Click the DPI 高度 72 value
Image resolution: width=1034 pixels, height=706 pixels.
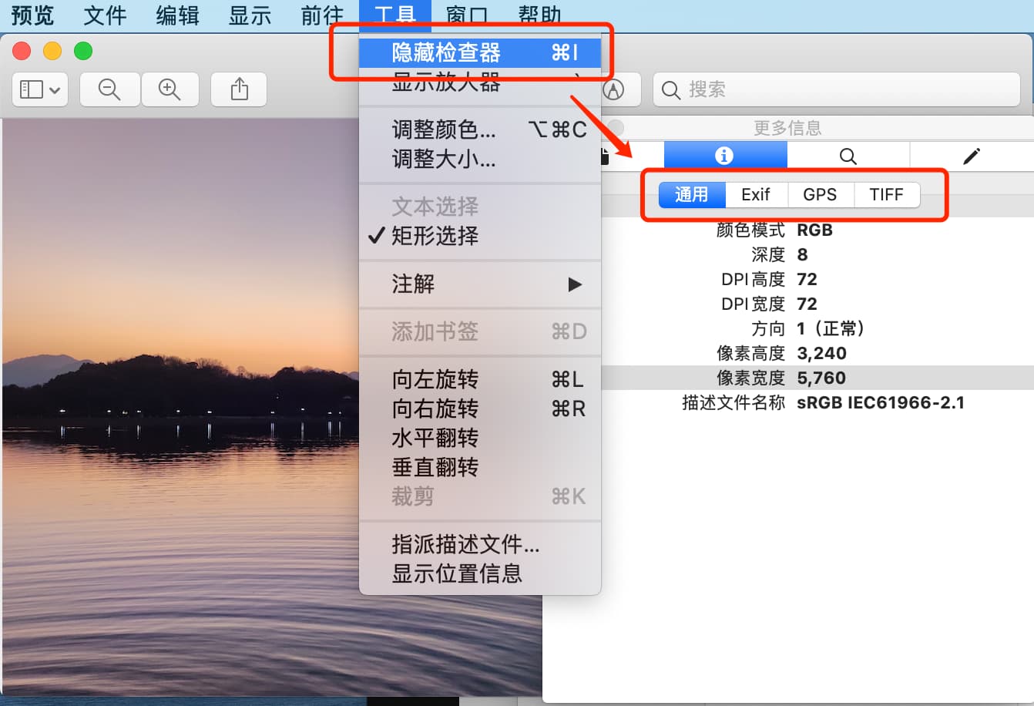(x=807, y=279)
